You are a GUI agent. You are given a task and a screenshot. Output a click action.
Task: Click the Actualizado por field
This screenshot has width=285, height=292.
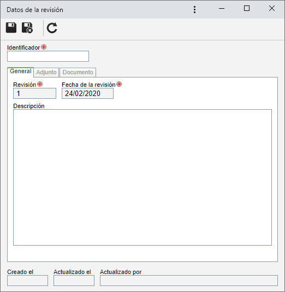point(189,281)
